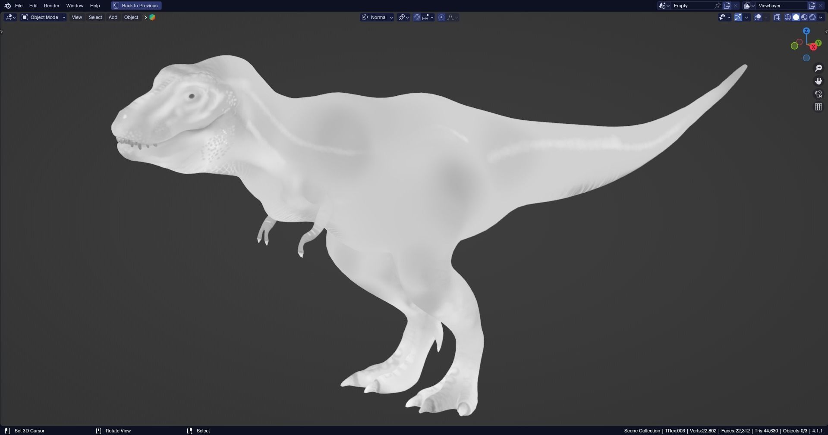This screenshot has height=435, width=828.
Task: Open the Help menu
Action: (95, 6)
